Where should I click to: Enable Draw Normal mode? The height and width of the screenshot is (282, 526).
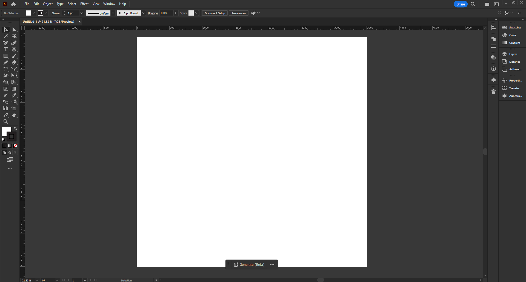click(x=4, y=153)
